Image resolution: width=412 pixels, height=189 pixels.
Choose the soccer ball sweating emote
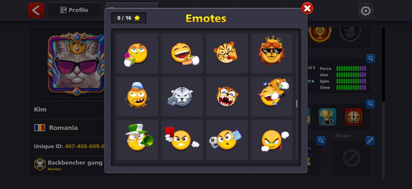227,140
